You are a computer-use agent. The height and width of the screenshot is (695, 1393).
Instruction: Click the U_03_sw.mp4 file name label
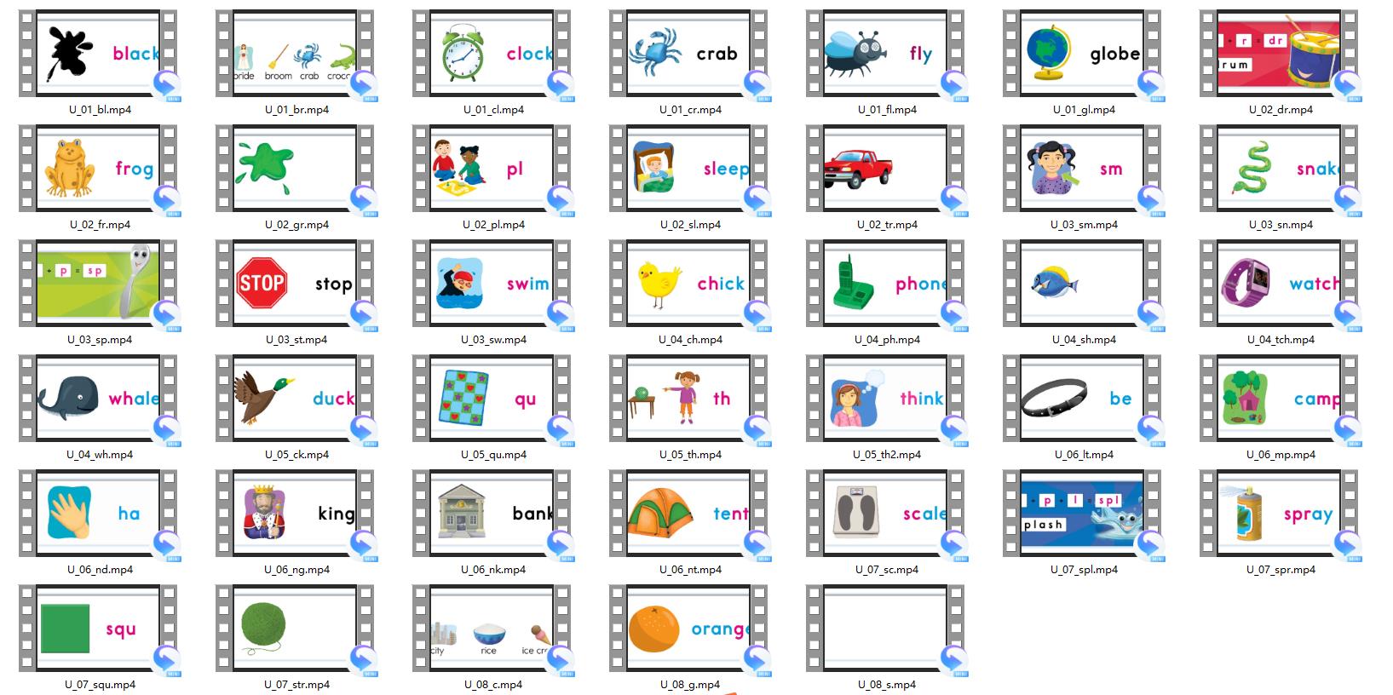coord(493,340)
